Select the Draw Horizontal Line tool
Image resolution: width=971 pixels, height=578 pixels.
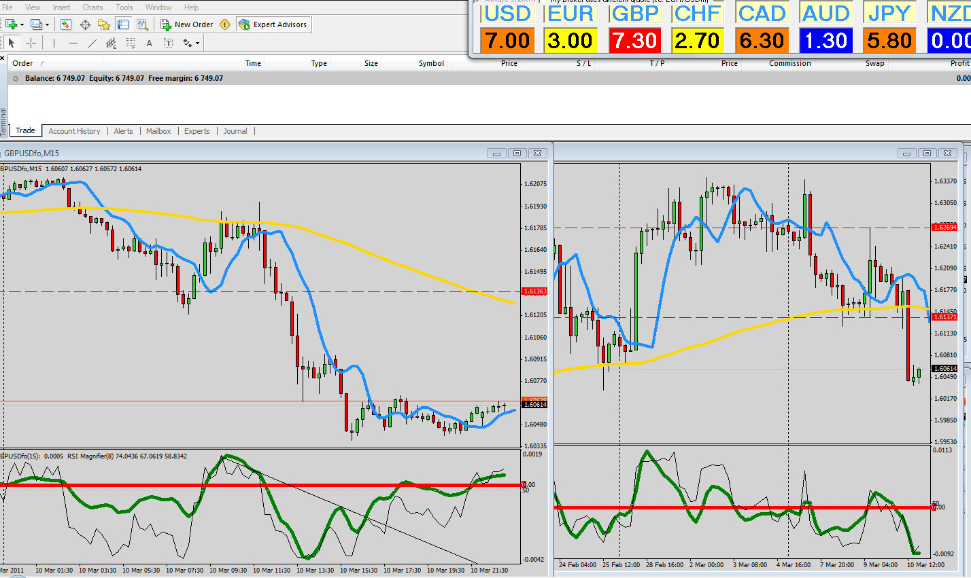pyautogui.click(x=73, y=43)
